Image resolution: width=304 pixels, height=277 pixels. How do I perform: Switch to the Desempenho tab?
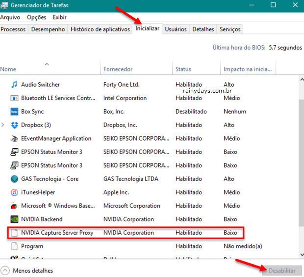48,29
